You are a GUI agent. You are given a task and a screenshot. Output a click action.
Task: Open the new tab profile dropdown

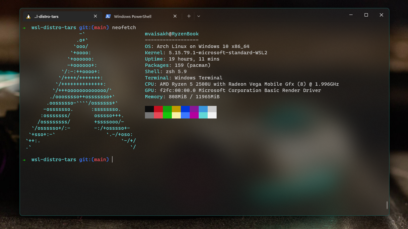click(x=199, y=16)
